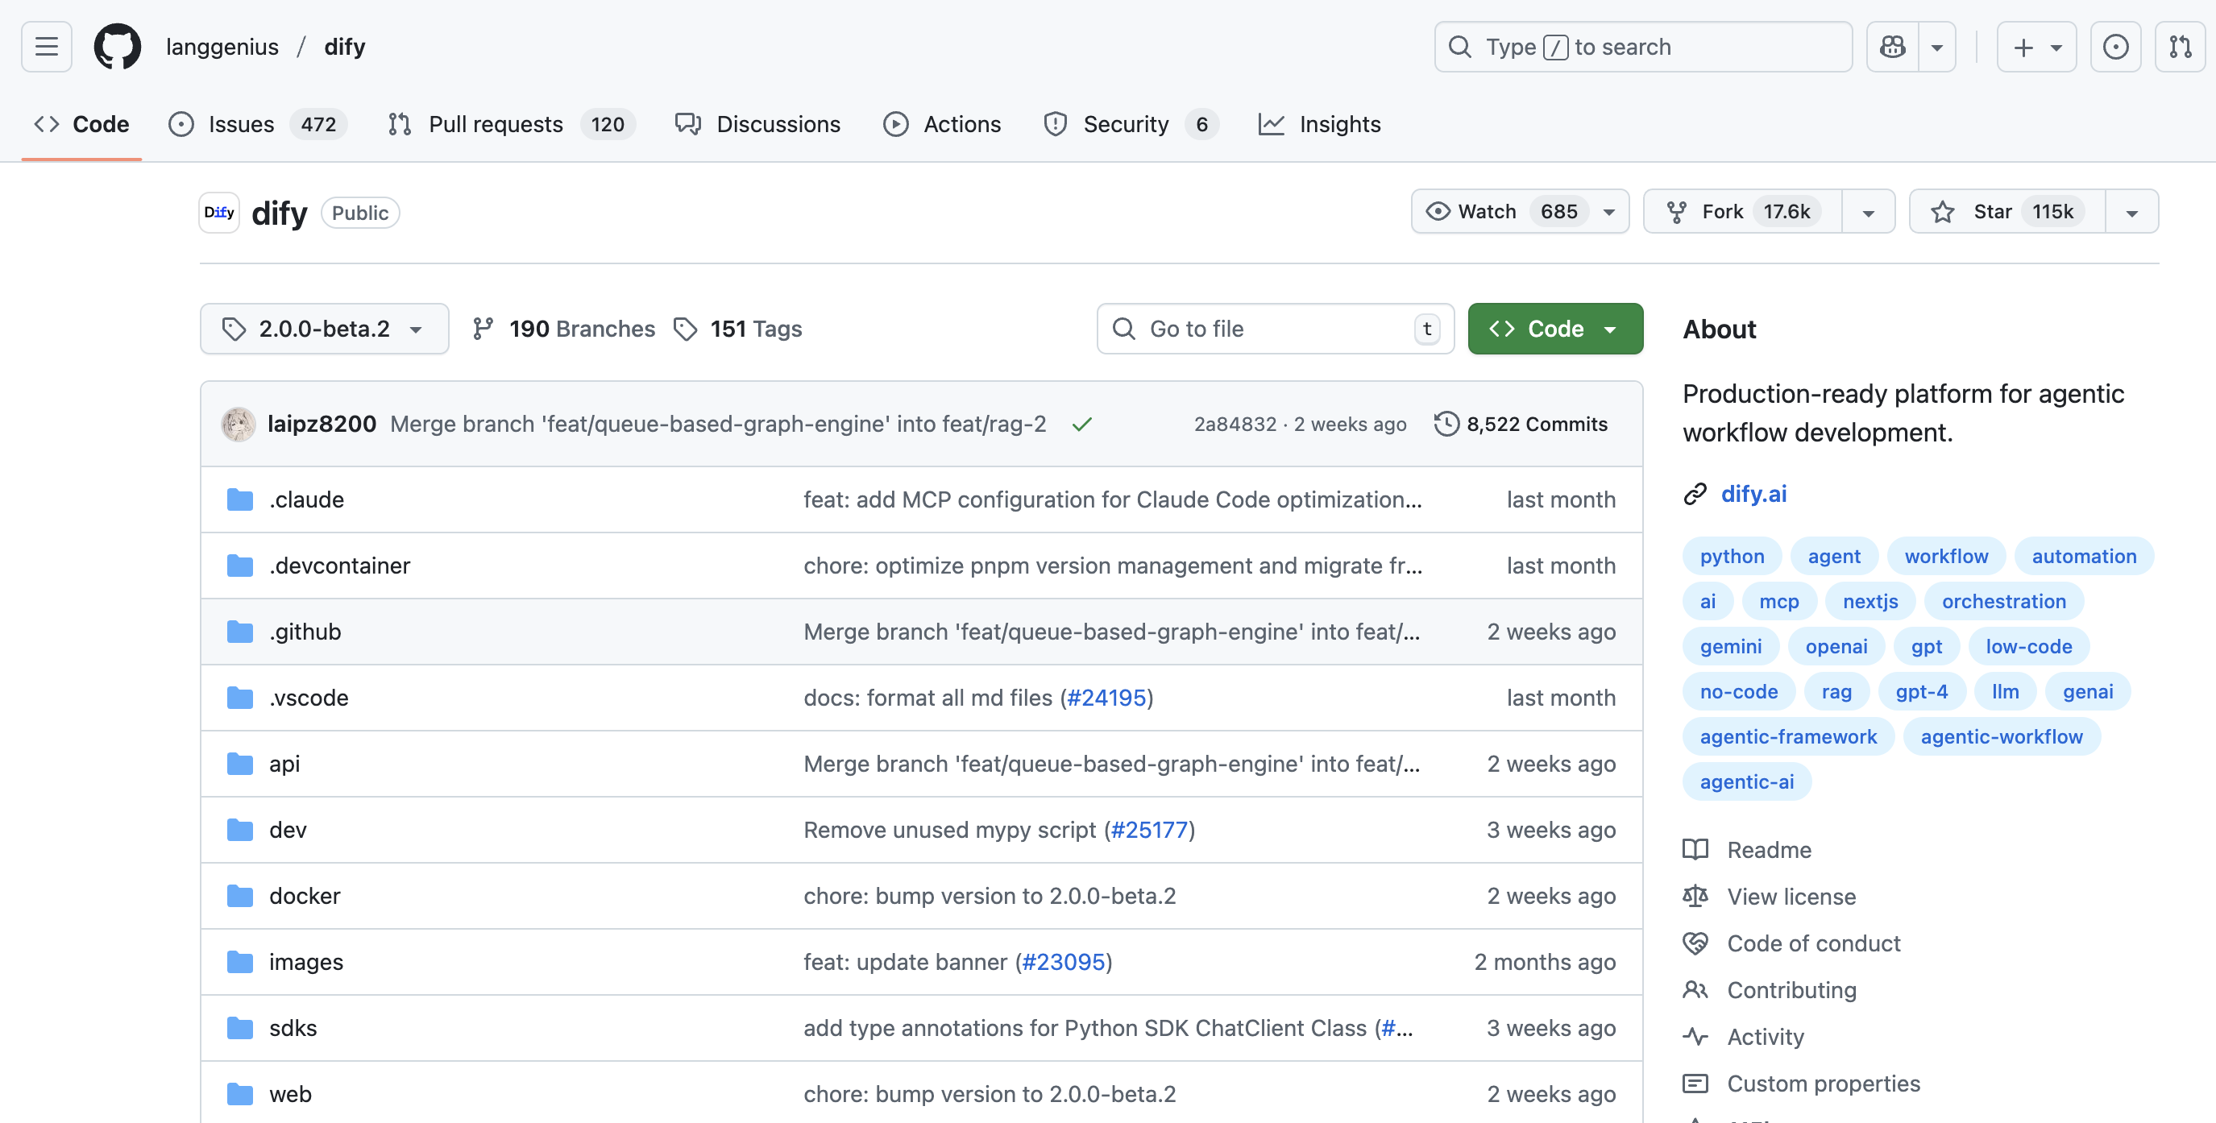This screenshot has height=1123, width=2216.
Task: Expand the Watch button dropdown arrow
Action: 1608,211
